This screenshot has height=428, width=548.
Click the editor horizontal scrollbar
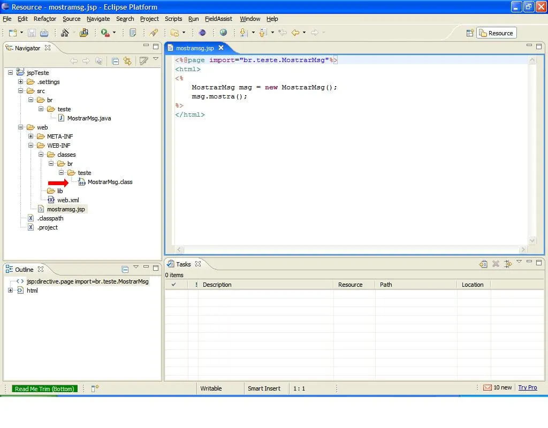pyautogui.click(x=351, y=250)
